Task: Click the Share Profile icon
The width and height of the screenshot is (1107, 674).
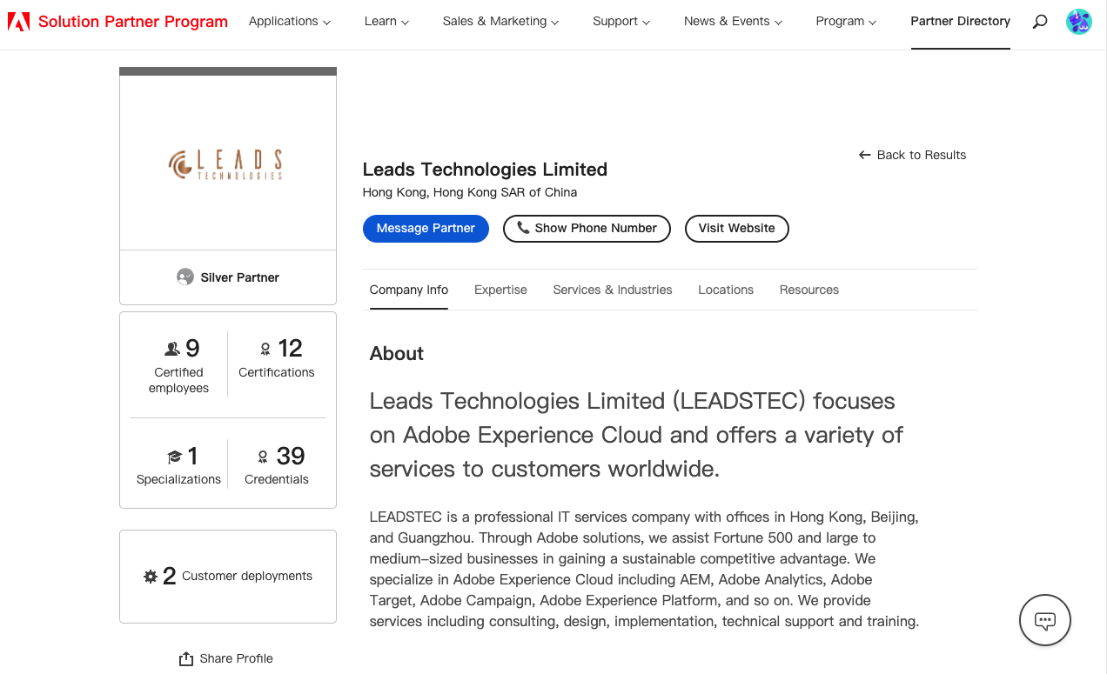Action: [x=186, y=658]
